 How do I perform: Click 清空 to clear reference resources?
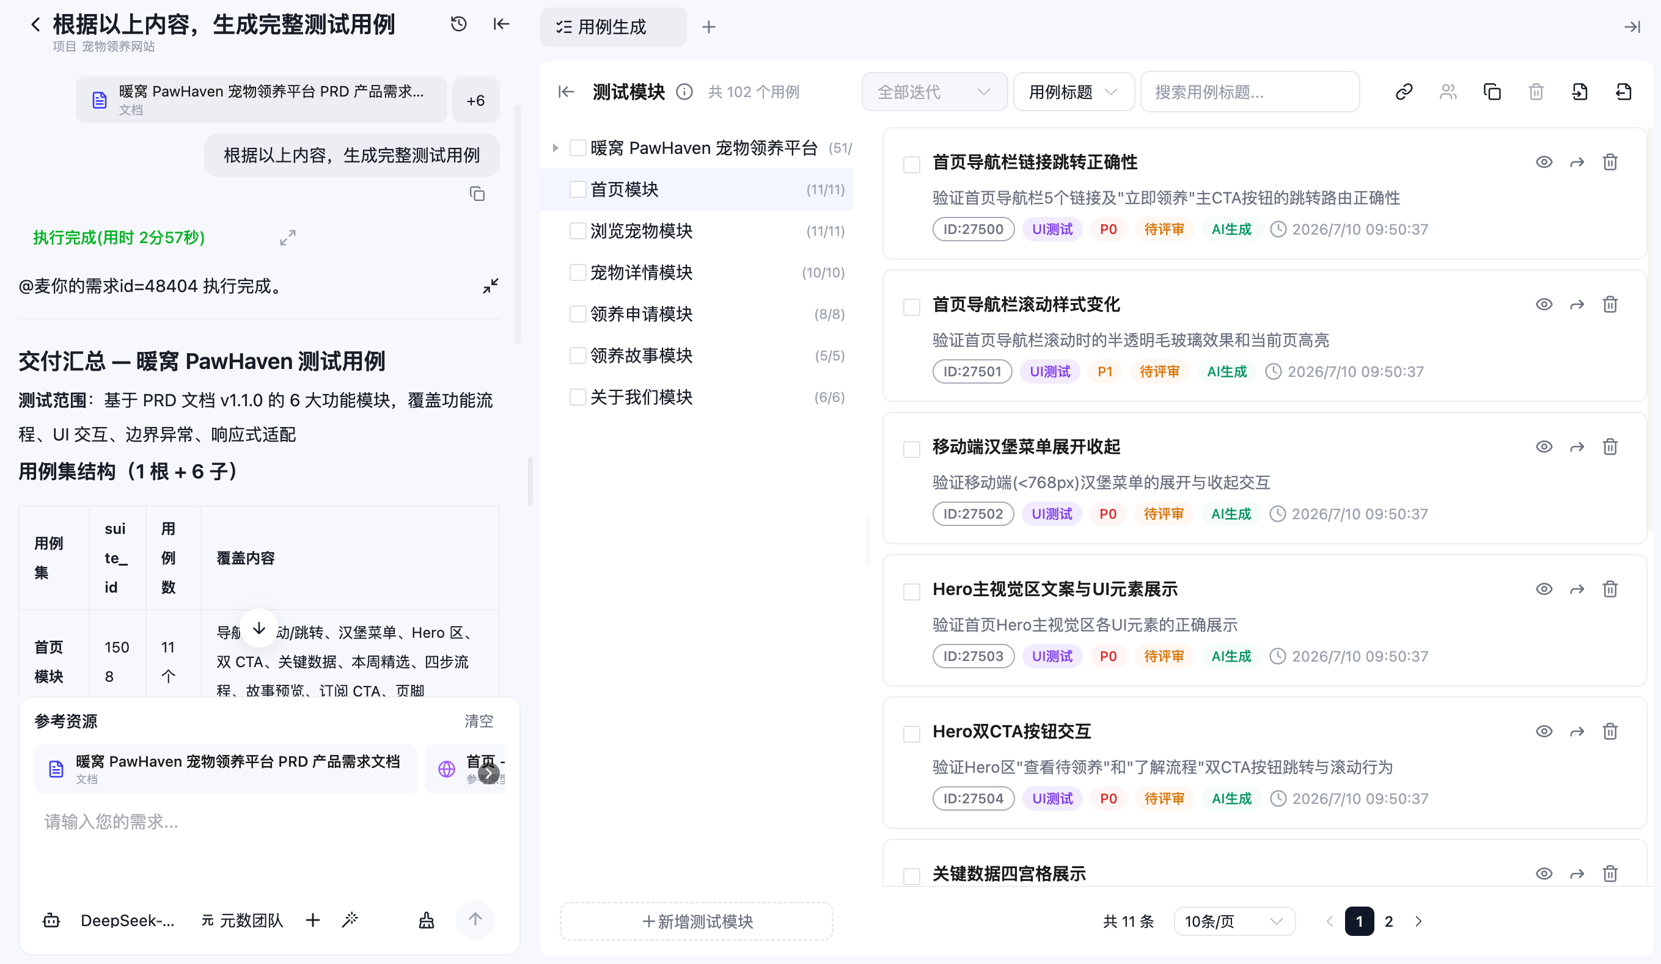coord(479,721)
